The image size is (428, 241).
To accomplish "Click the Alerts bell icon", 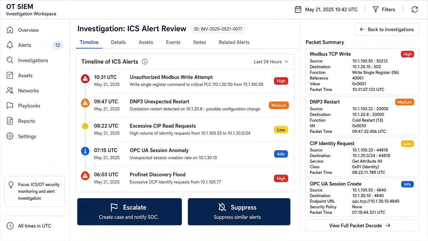I will point(10,45).
